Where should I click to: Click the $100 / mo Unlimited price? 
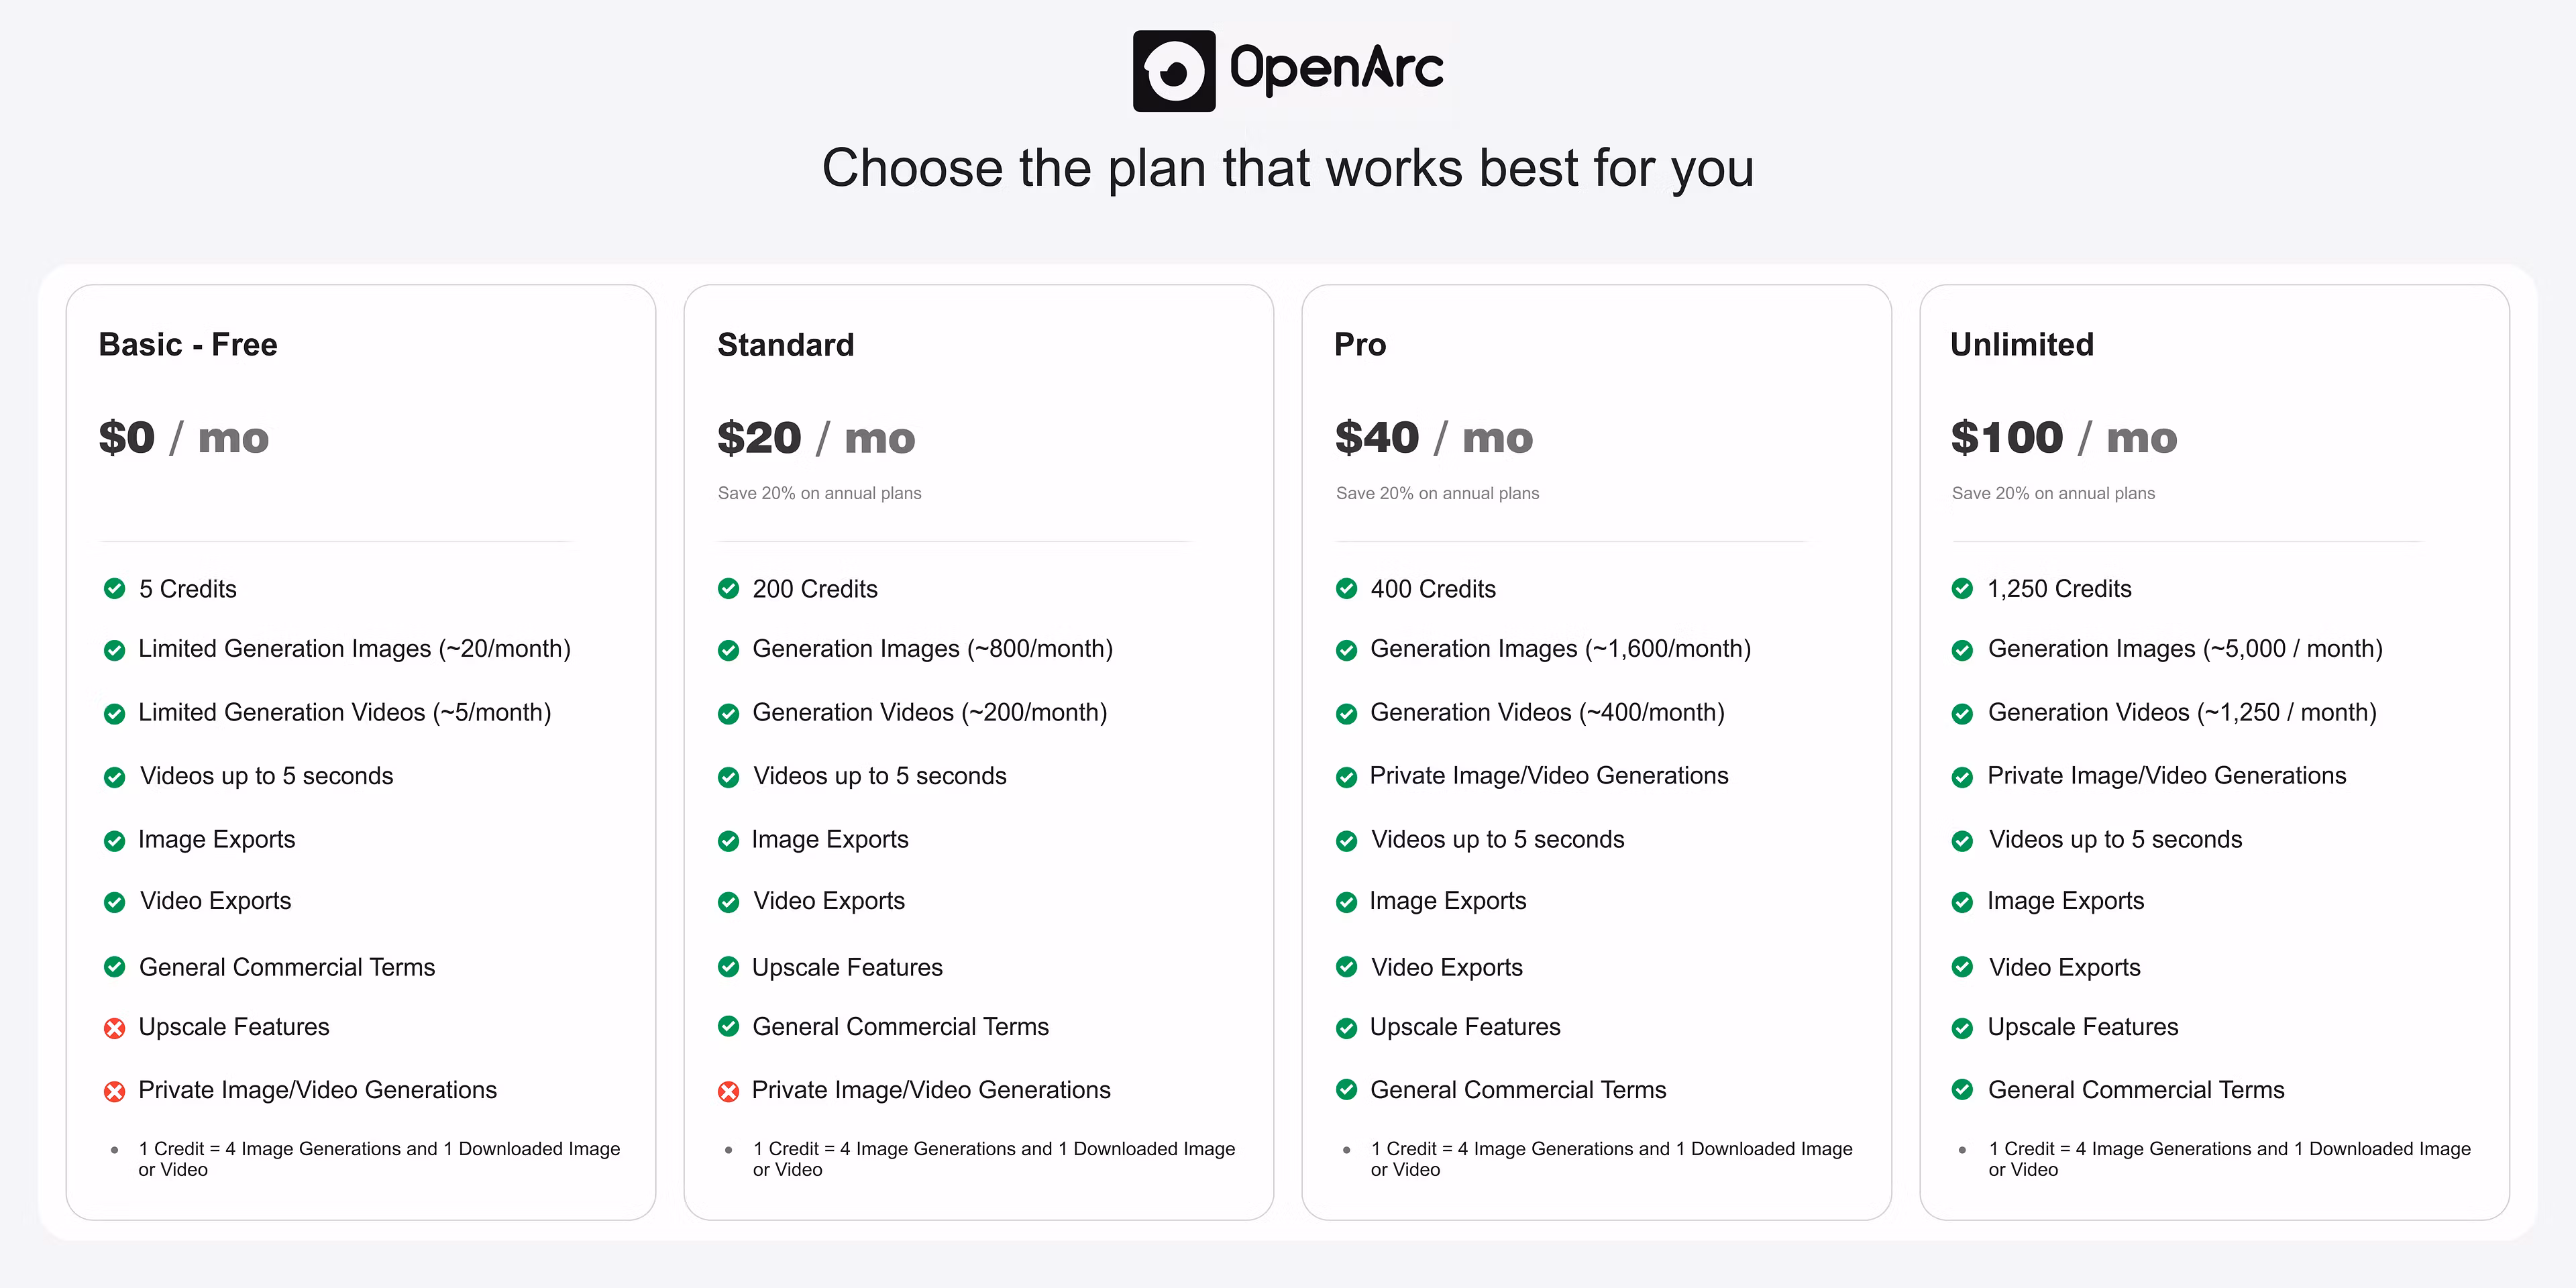point(2064,438)
